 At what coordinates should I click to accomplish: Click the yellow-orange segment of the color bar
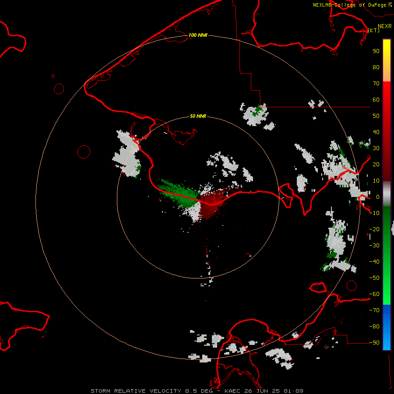pos(387,60)
